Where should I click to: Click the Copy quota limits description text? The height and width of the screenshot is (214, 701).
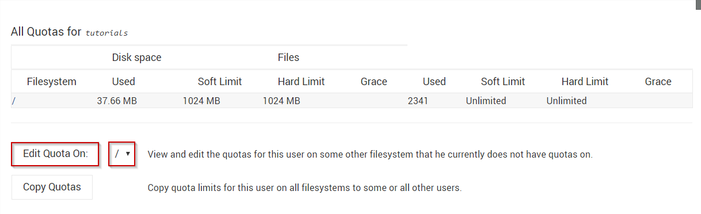[x=304, y=188]
